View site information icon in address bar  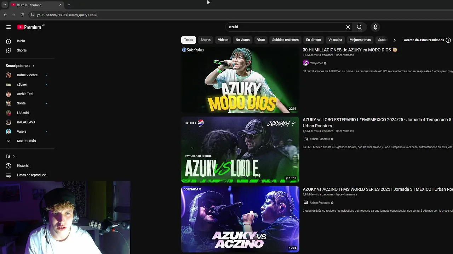tap(32, 15)
